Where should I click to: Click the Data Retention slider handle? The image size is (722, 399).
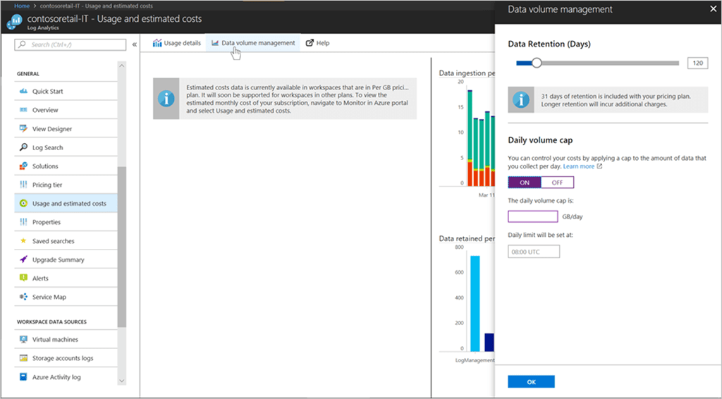pos(537,63)
